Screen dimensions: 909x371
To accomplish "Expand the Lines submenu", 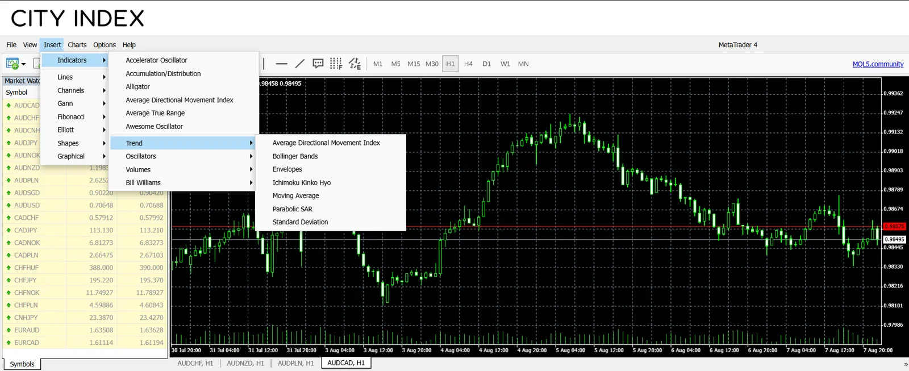I will (75, 77).
